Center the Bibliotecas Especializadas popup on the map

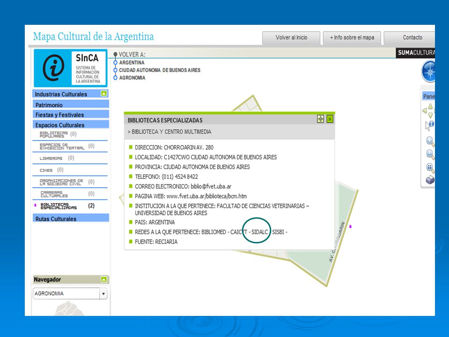320,119
